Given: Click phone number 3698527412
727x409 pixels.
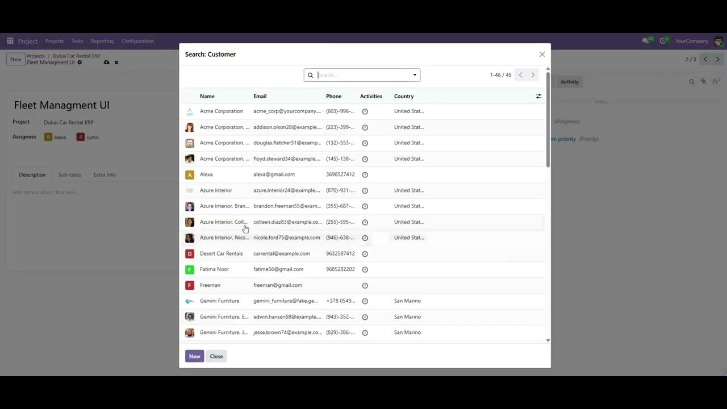Looking at the screenshot, I should 340,174.
